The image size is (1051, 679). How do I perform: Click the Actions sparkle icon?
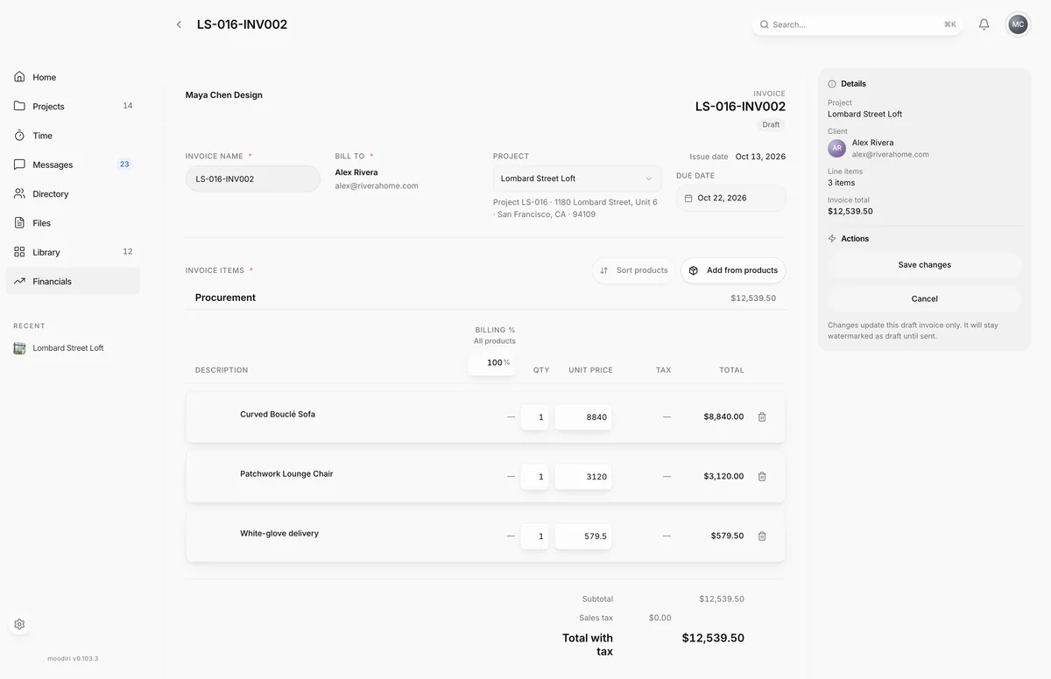(x=832, y=239)
